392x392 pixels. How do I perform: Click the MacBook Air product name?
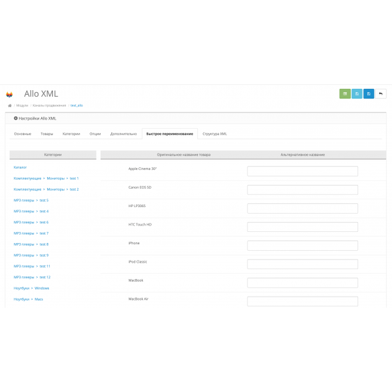point(139,299)
